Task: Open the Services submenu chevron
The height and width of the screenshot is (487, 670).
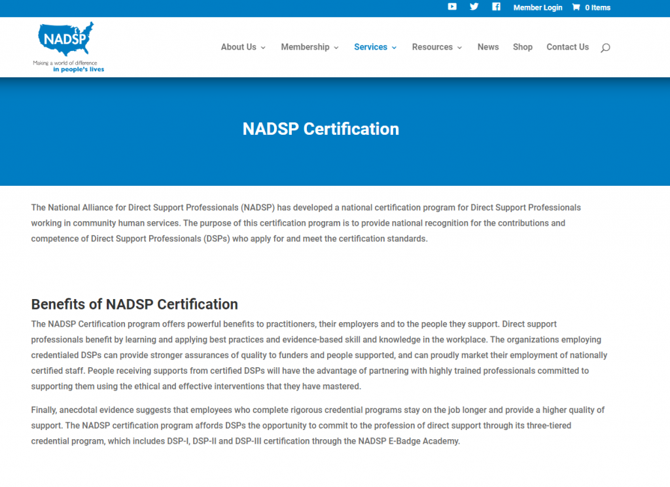Action: click(395, 47)
